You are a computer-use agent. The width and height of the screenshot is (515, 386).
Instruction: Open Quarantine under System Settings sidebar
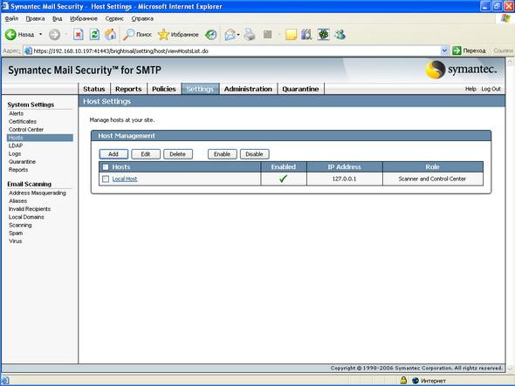tap(22, 162)
